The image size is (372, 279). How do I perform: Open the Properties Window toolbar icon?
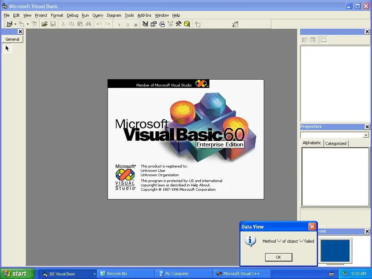click(154, 24)
